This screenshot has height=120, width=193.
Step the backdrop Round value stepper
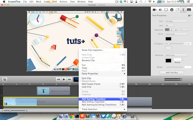183,60
